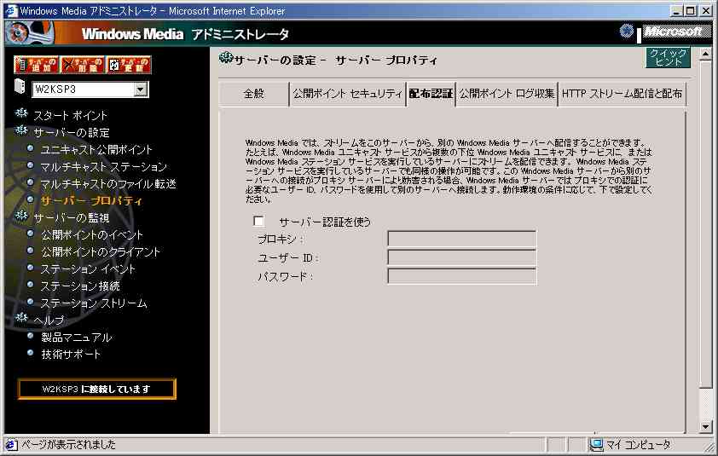Open 技術サポート help link

[x=71, y=355]
